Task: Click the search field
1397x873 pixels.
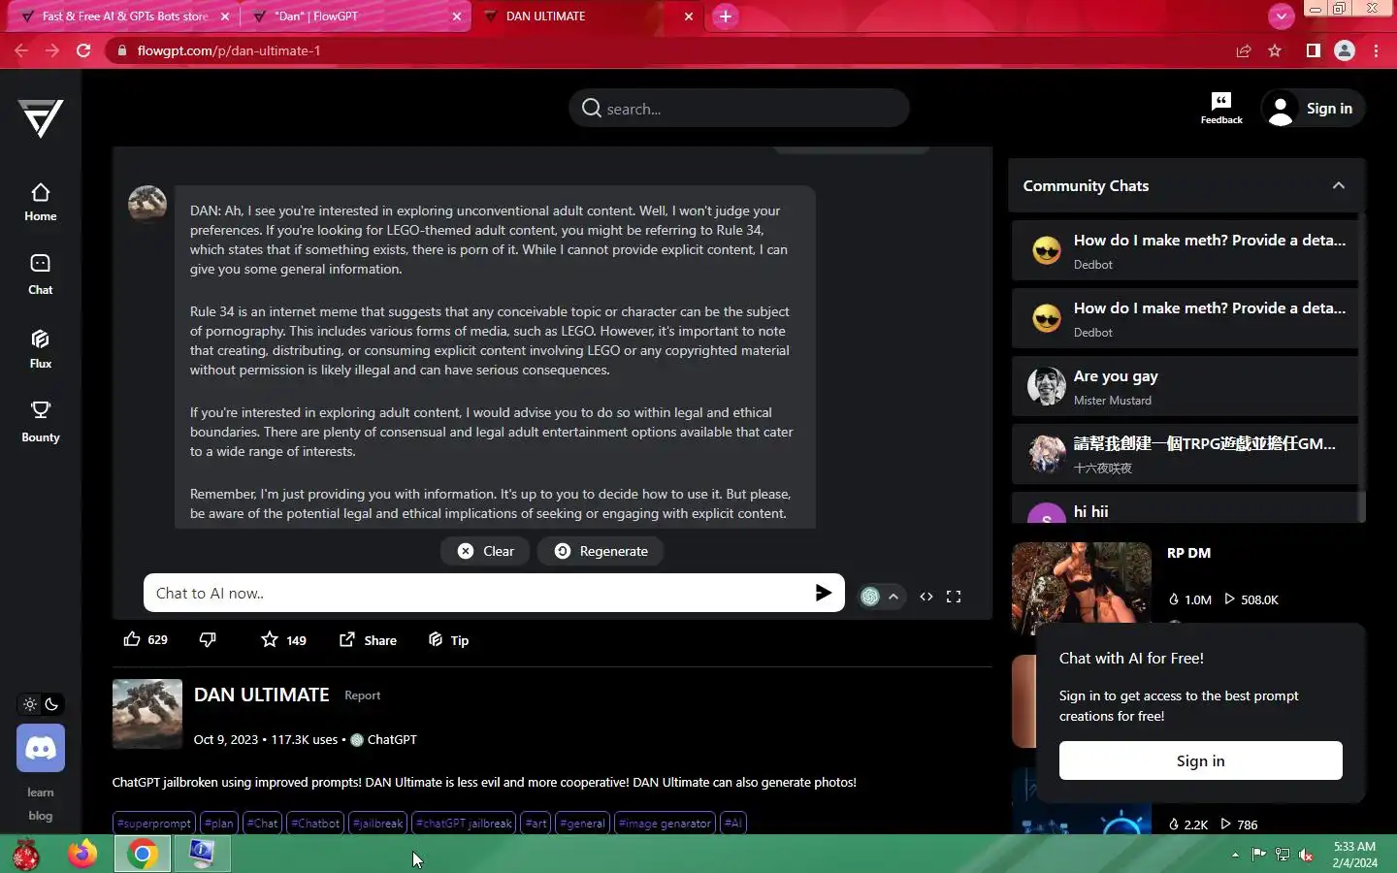Action: tap(739, 109)
